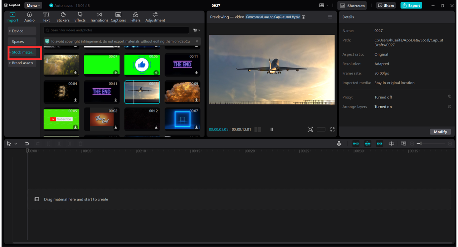The height and width of the screenshot is (247, 458).
Task: Select the airplane takeoff clip thumbnail
Action: (x=142, y=92)
